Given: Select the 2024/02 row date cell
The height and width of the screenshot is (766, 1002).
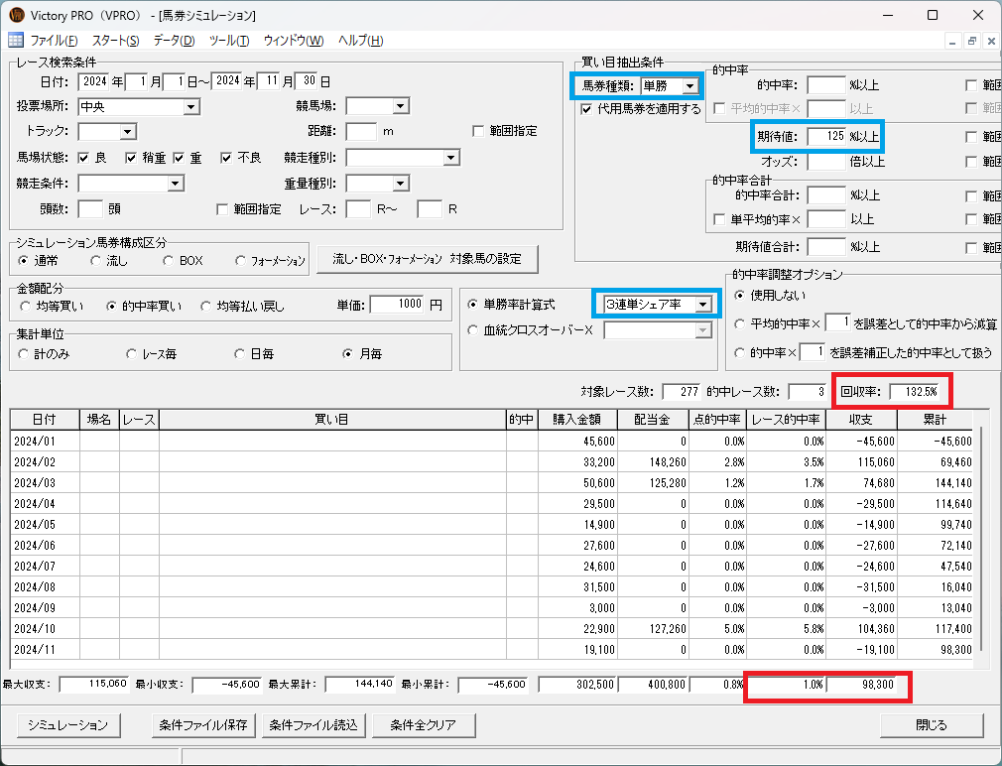Looking at the screenshot, I should coord(45,462).
